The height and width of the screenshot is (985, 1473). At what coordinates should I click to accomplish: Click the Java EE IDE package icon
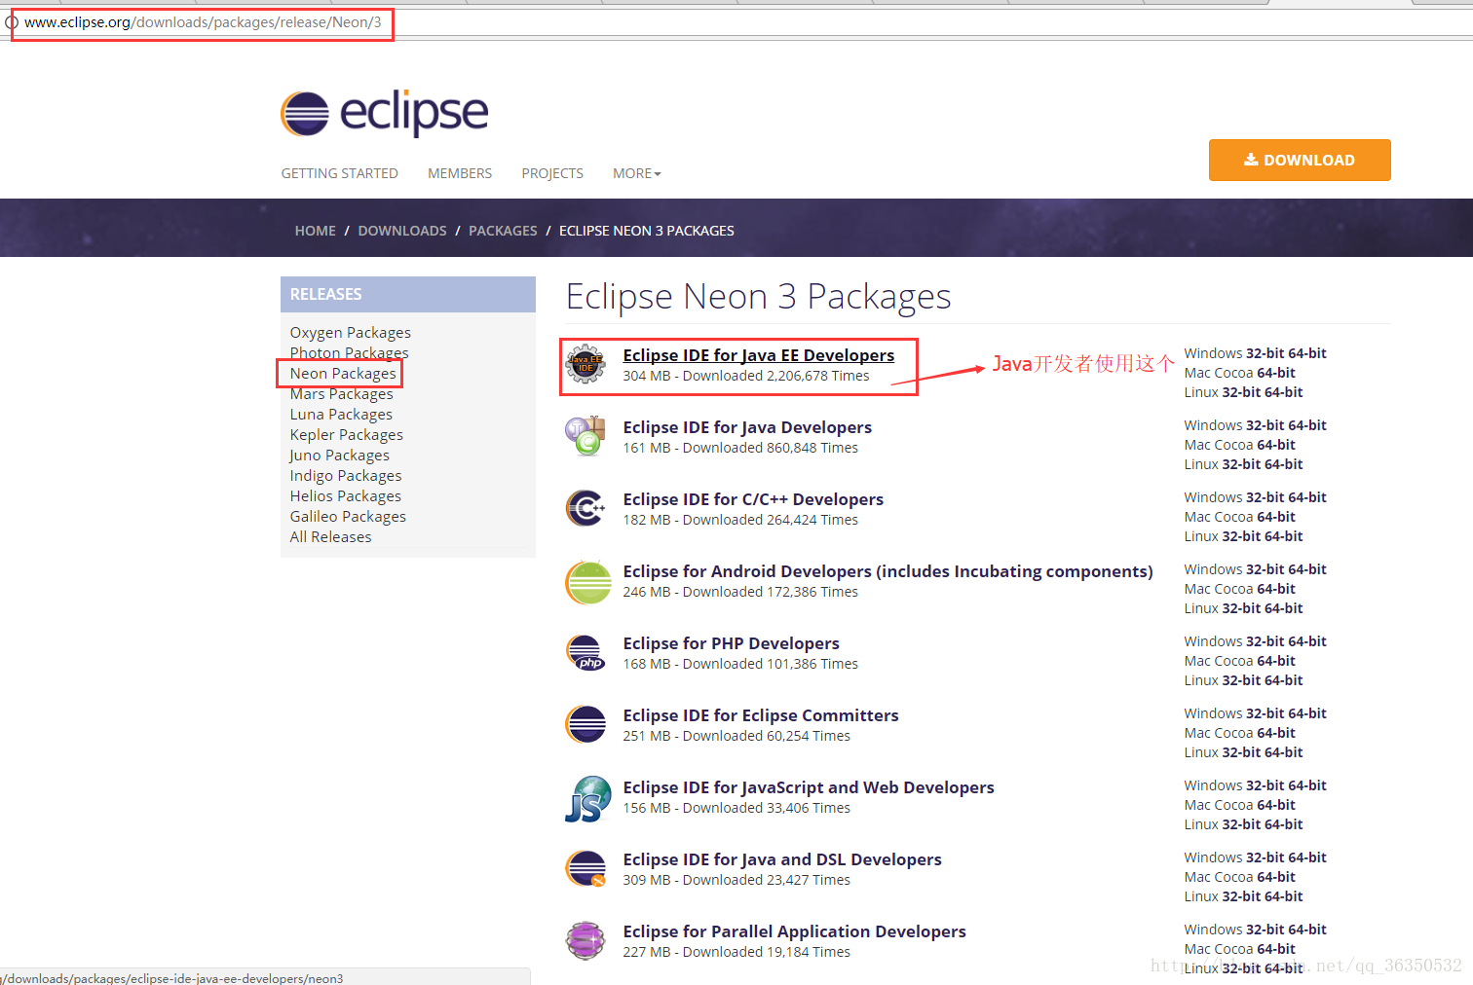click(x=585, y=365)
